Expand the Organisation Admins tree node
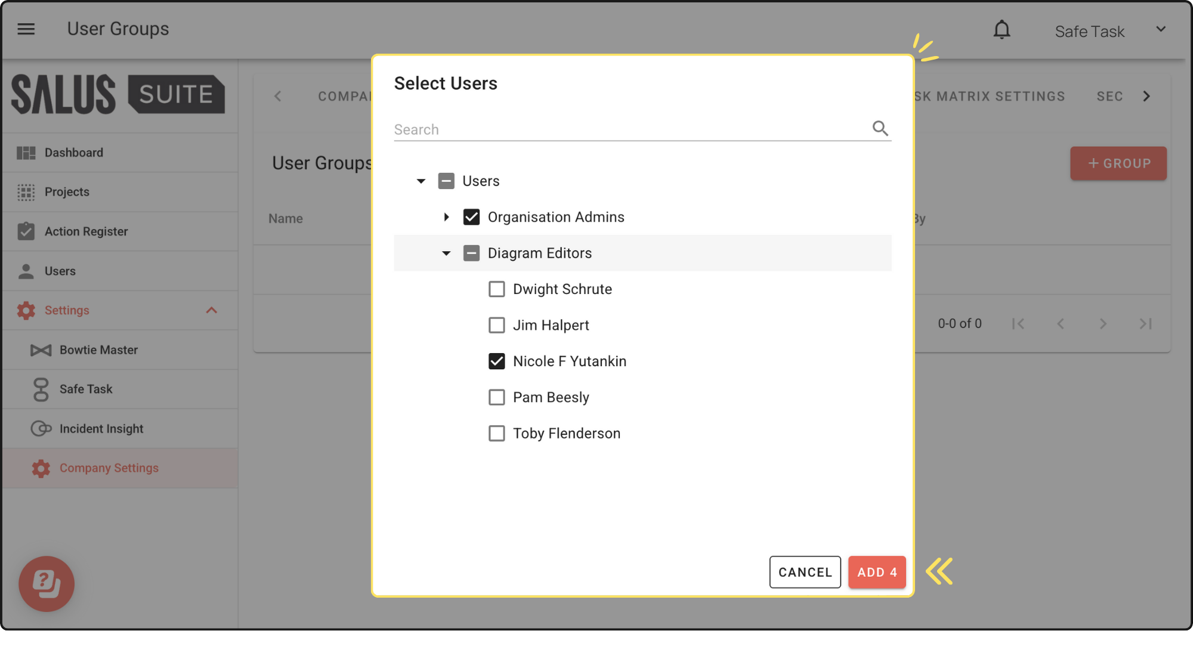The width and height of the screenshot is (1193, 671). coord(446,217)
